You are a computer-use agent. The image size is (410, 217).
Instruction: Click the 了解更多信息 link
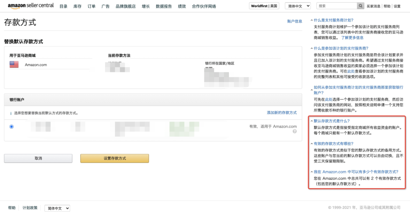(352, 38)
